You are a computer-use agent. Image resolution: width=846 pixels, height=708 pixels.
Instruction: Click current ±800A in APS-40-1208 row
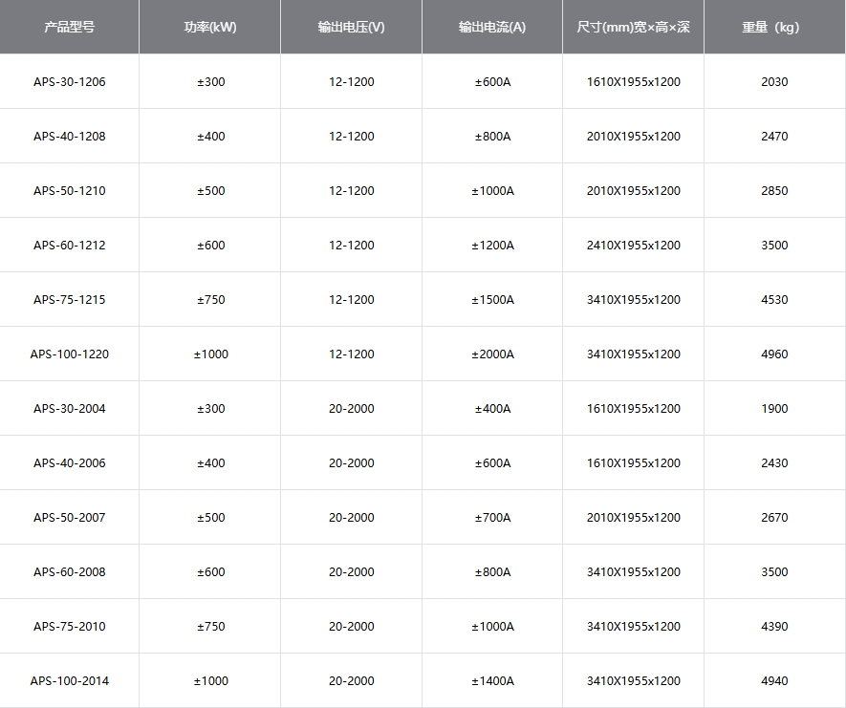492,137
